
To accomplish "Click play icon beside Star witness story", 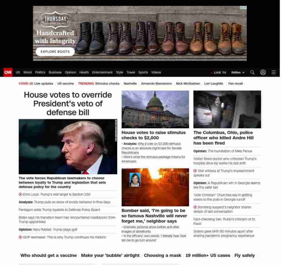I will pyautogui.click(x=195, y=171).
